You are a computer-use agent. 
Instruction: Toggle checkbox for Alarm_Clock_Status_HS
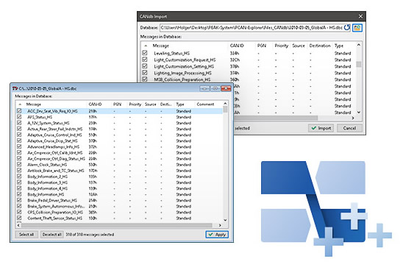pos(19,164)
